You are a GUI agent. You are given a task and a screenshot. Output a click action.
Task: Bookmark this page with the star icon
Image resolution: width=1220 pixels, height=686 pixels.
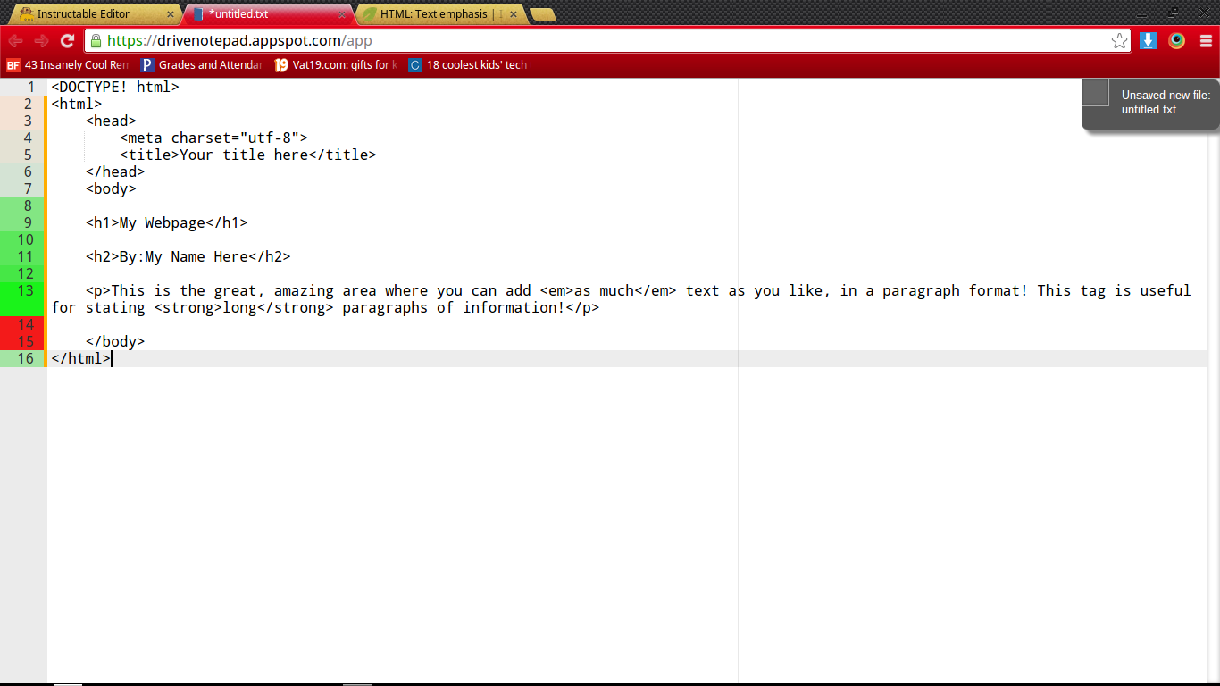click(1119, 41)
